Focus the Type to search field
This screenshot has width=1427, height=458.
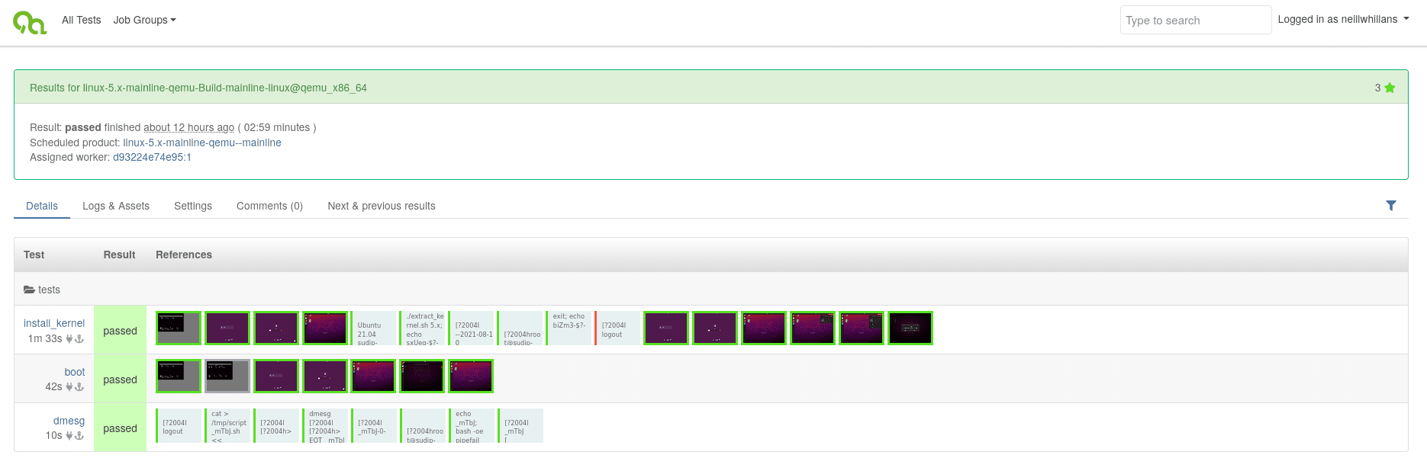point(1196,20)
